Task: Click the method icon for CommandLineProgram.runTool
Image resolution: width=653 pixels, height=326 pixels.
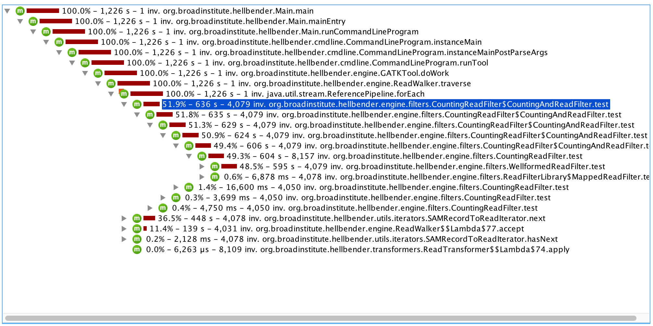Action: tap(85, 63)
